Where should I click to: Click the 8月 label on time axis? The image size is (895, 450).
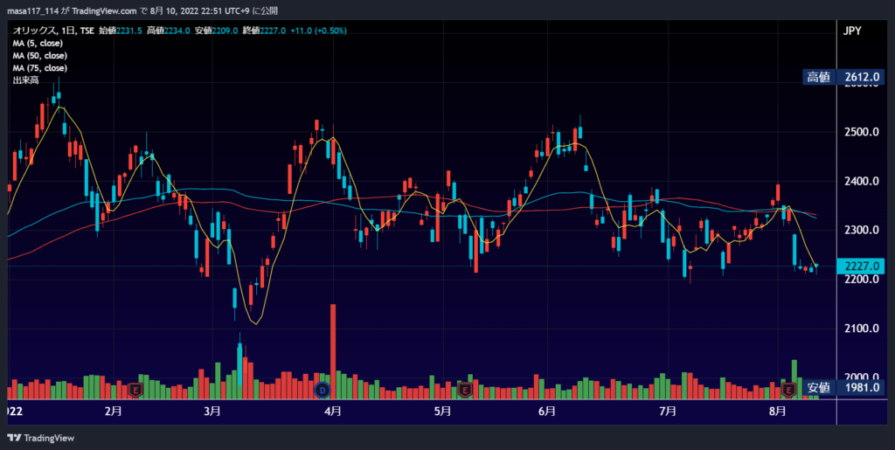click(777, 412)
